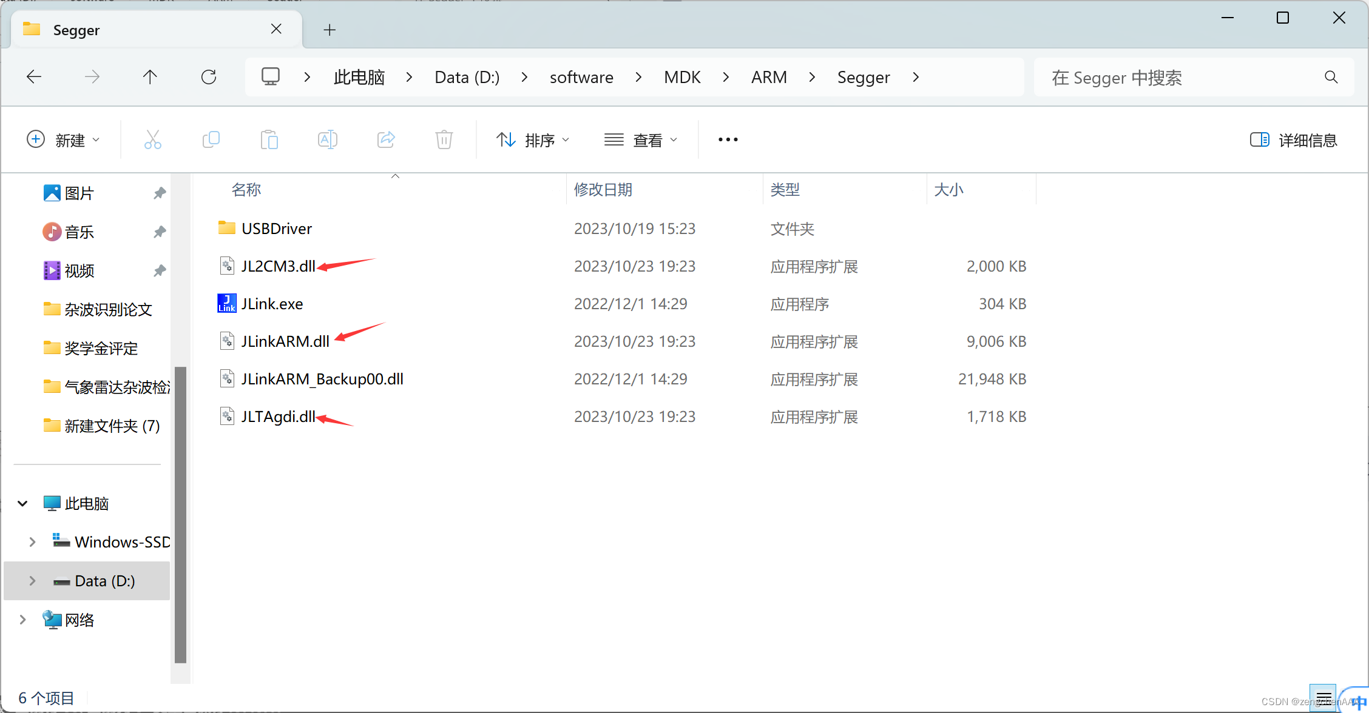Open 视频 in the sidebar

(x=79, y=271)
